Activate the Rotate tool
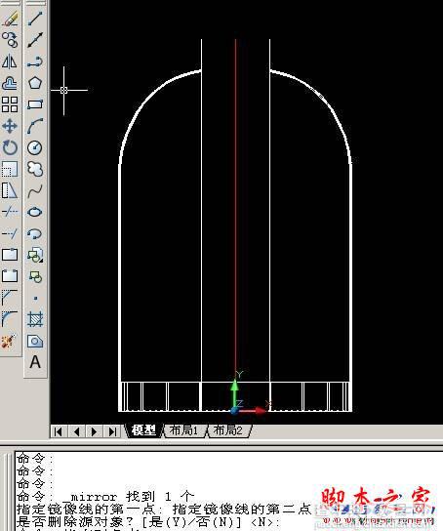Image resolution: width=443 pixels, height=531 pixels. pos(10,147)
